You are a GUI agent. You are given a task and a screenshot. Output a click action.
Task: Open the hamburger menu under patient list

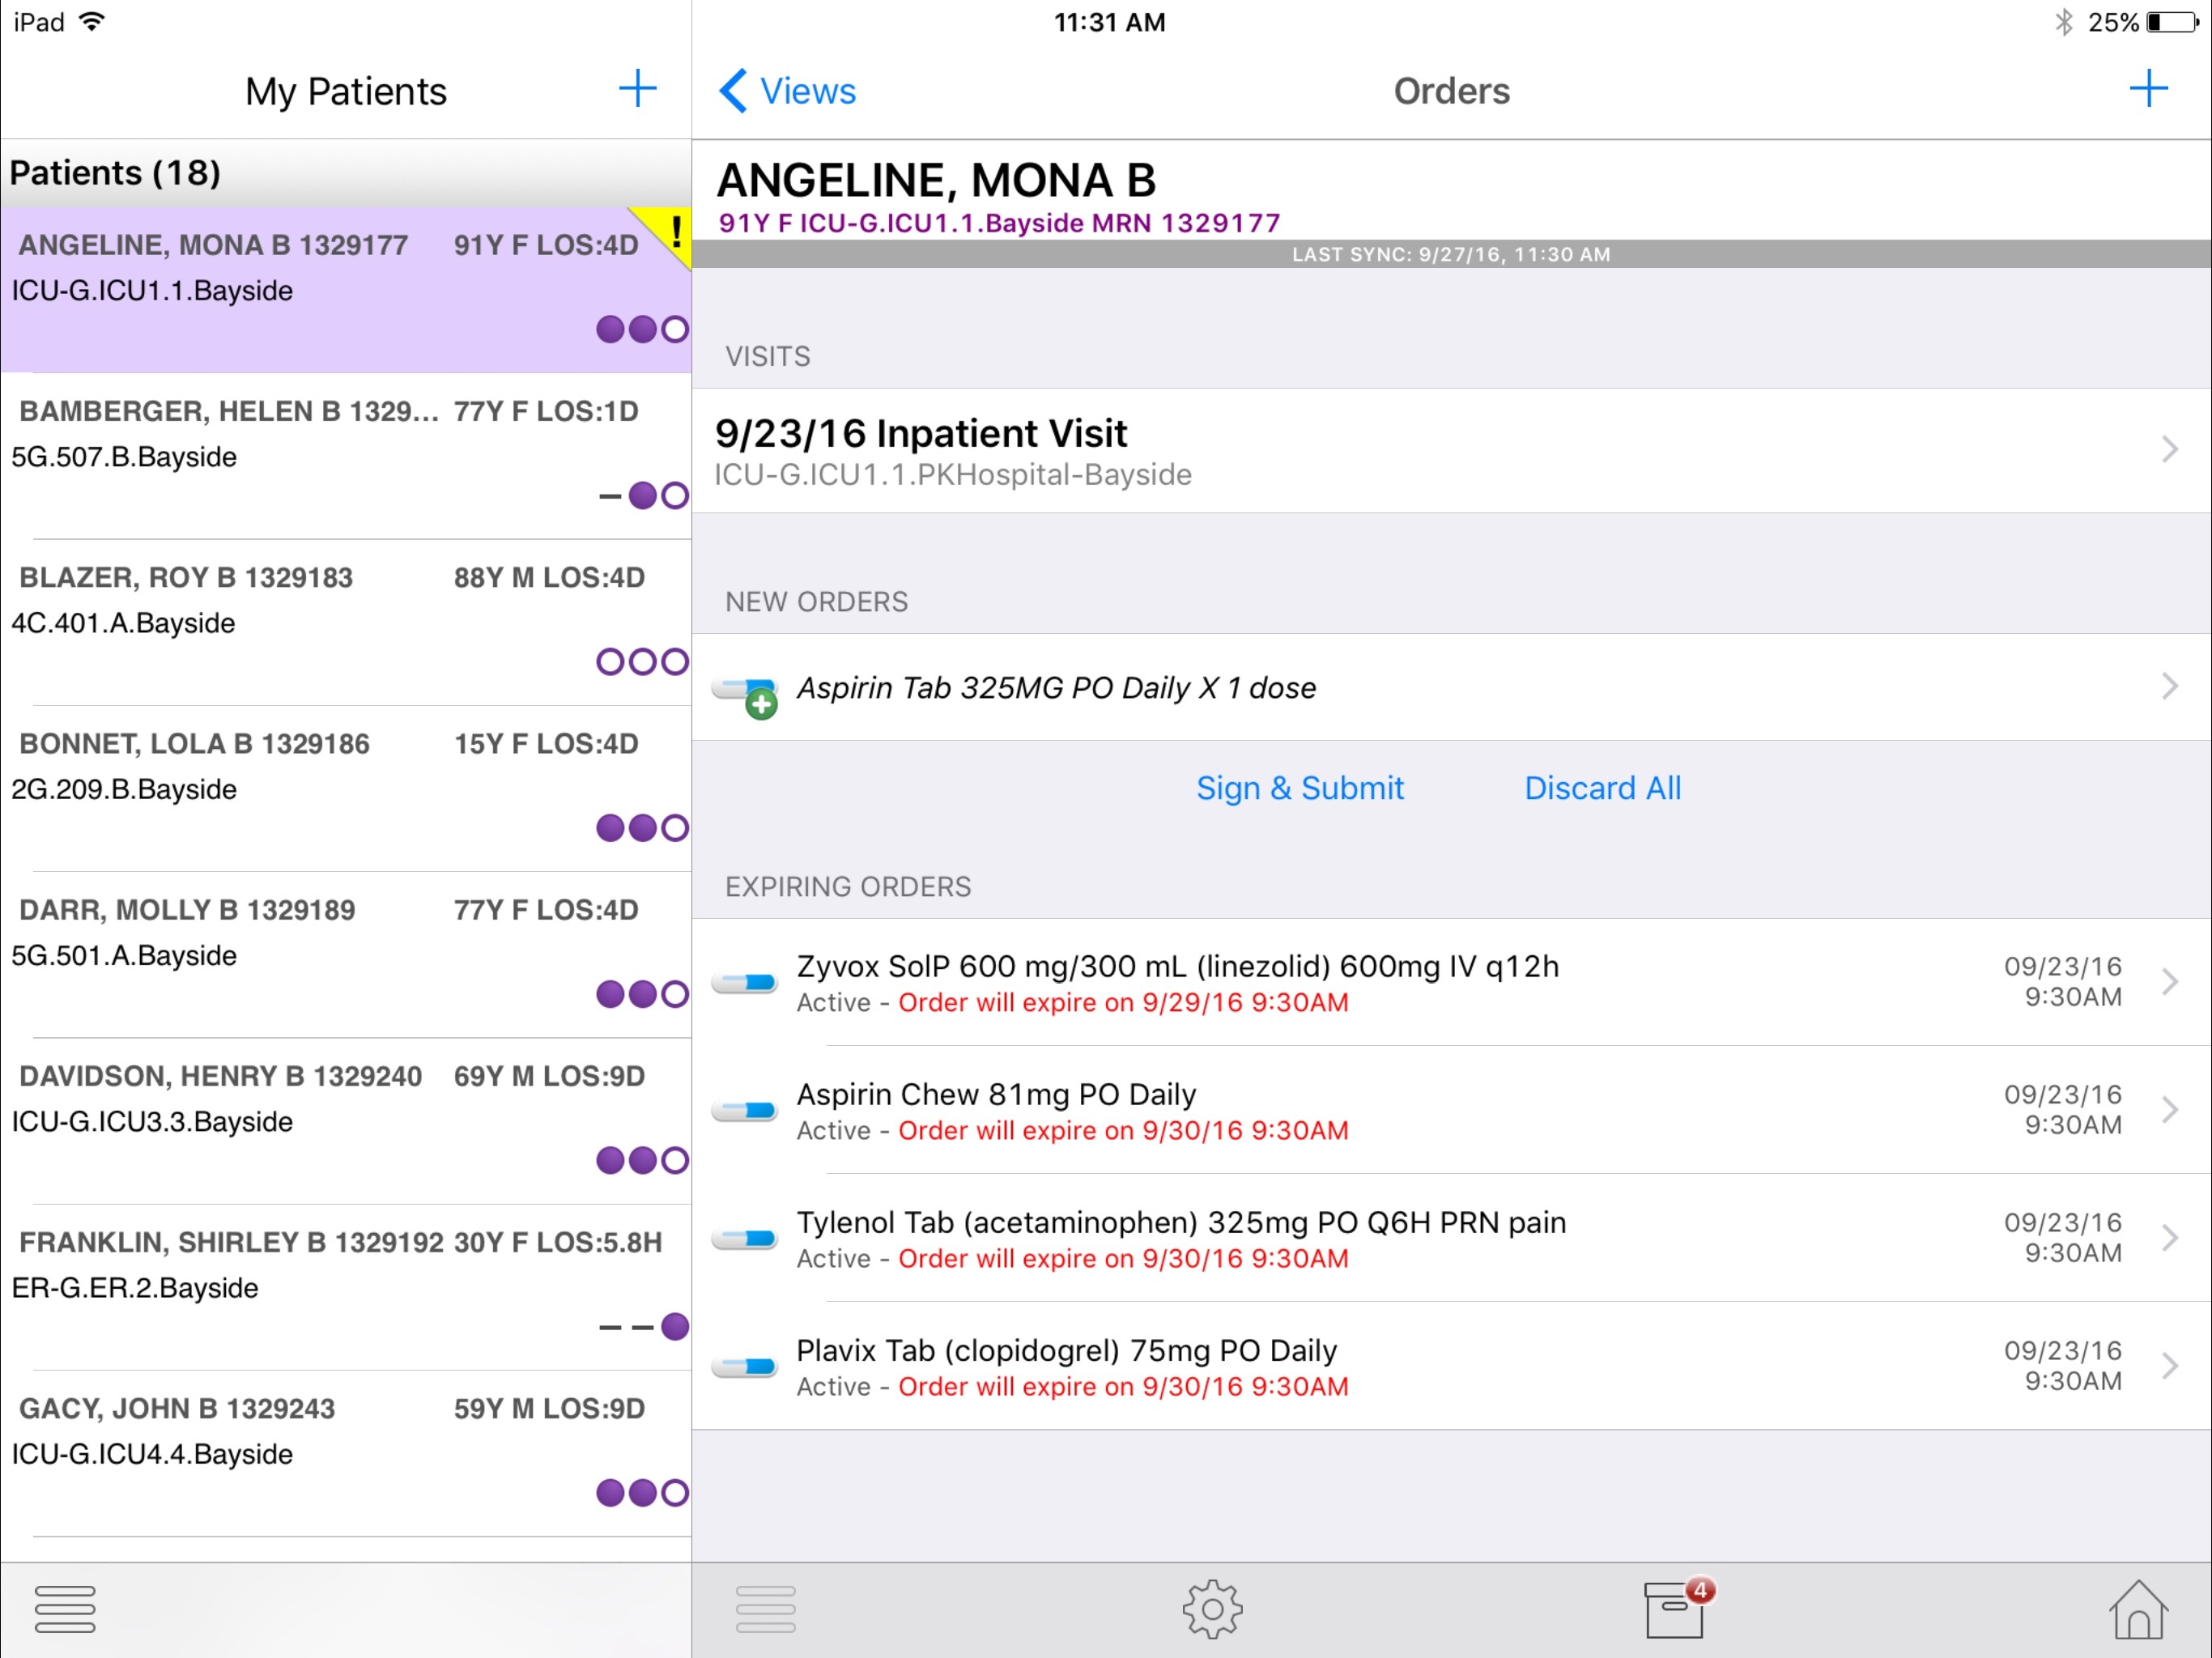click(x=65, y=1609)
